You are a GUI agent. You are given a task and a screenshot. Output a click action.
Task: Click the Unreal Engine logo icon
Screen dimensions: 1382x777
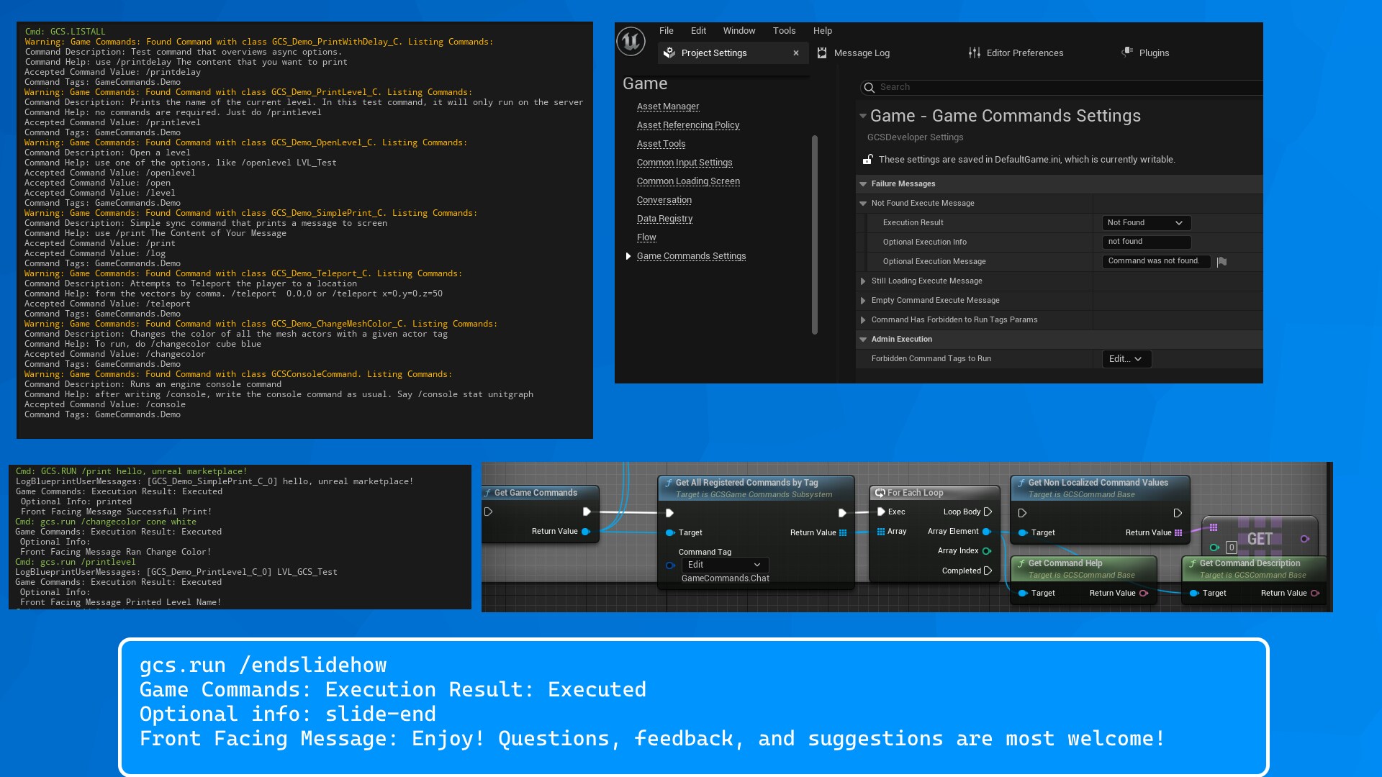pos(630,41)
